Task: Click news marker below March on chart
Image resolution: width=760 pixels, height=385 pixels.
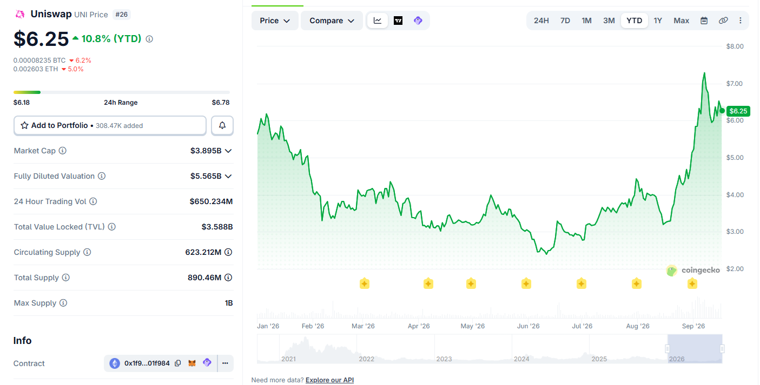Action: (x=365, y=283)
